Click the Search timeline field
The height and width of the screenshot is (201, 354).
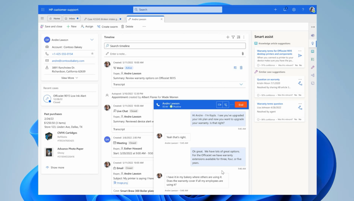point(175,46)
